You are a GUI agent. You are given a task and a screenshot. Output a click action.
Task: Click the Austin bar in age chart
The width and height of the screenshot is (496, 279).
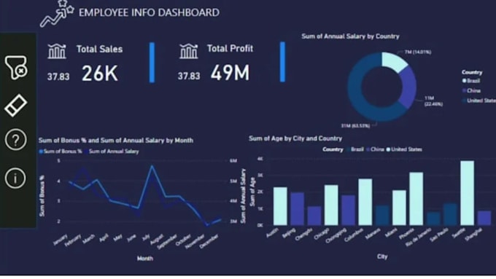[x=280, y=206]
